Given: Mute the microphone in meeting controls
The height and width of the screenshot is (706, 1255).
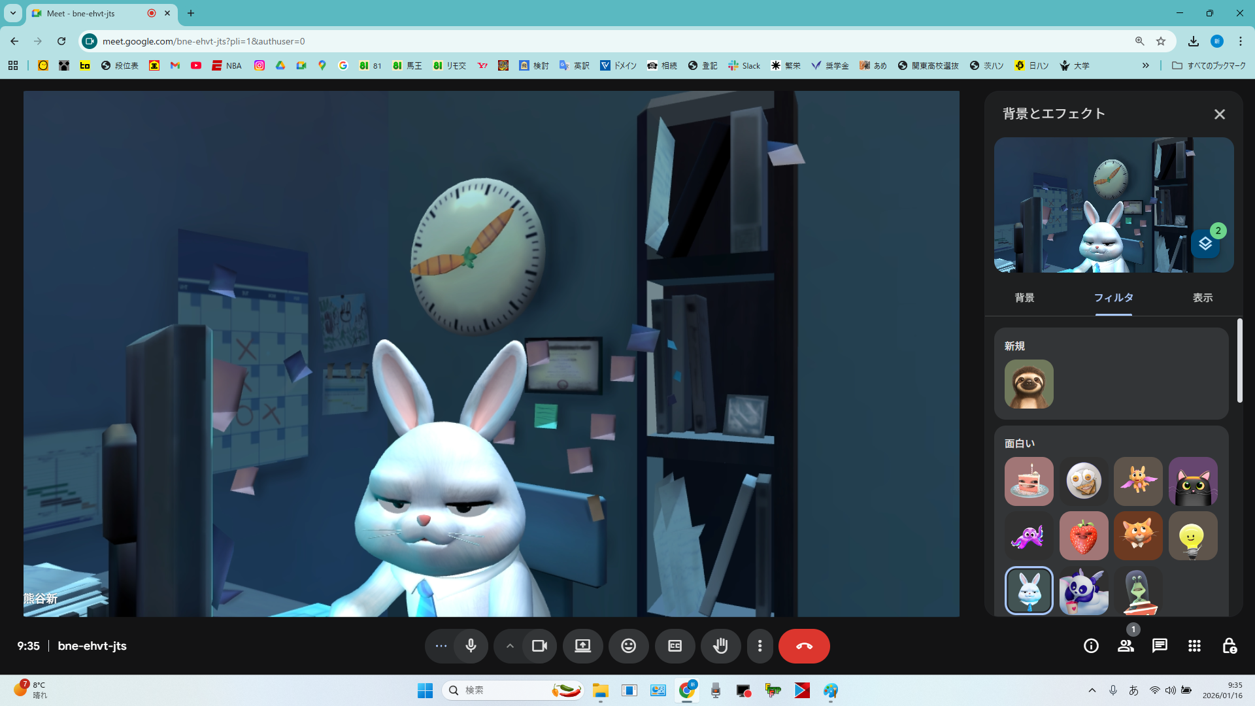Looking at the screenshot, I should point(471,646).
